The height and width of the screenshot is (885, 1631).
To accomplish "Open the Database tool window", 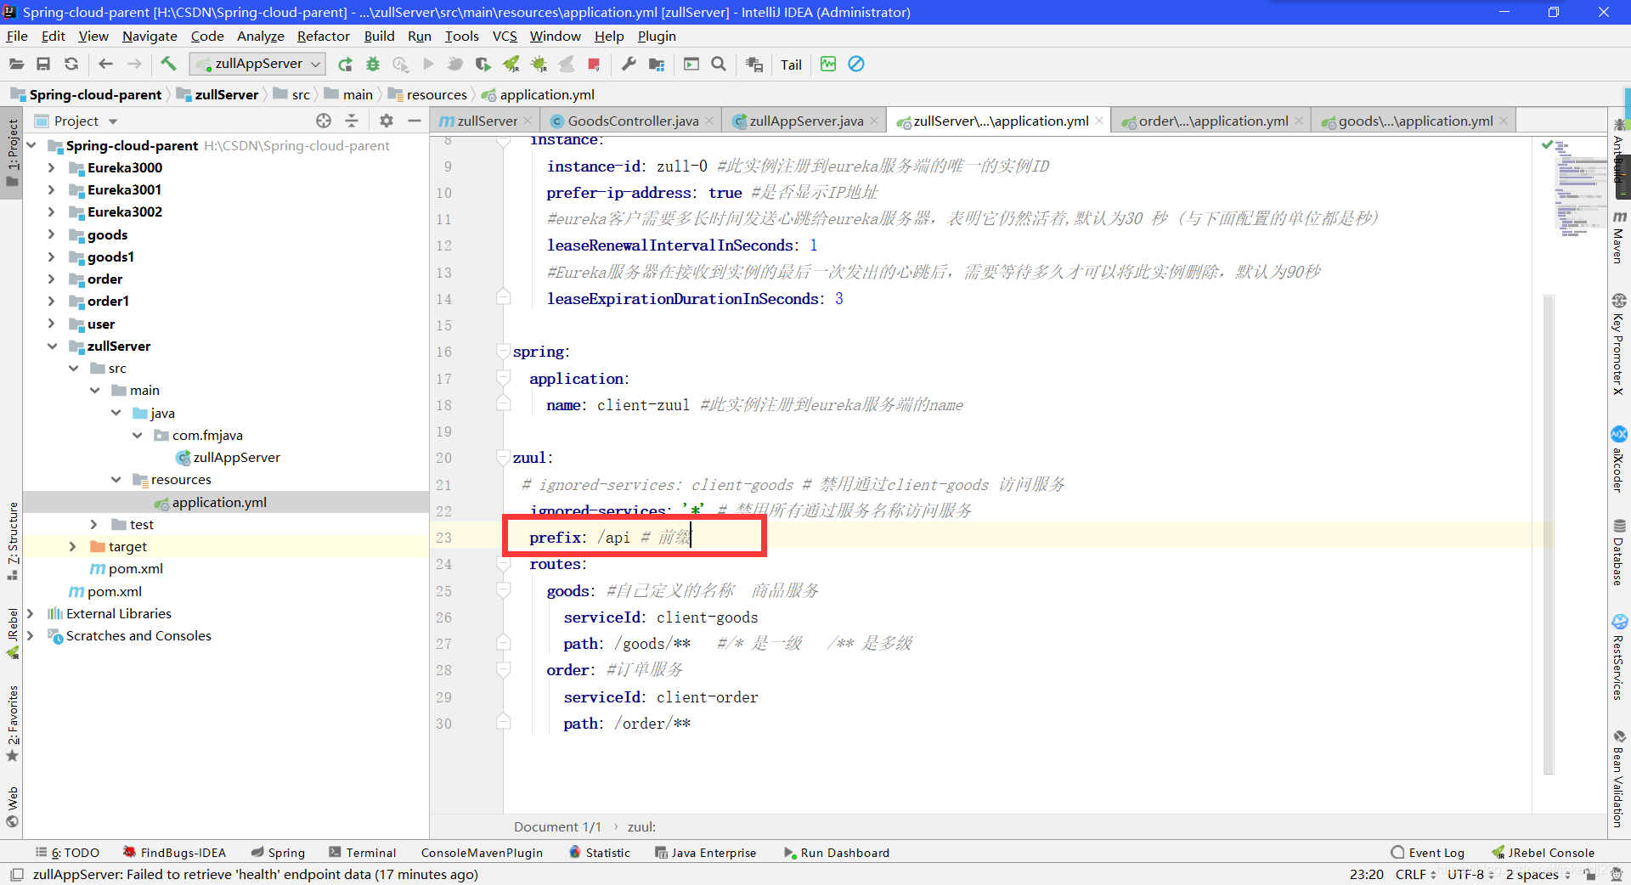I will coord(1619,552).
